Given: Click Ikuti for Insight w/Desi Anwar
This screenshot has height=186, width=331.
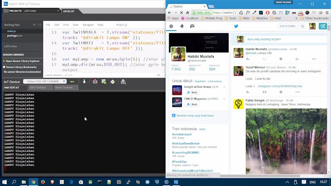Looking at the screenshot, I should tap(192, 92).
